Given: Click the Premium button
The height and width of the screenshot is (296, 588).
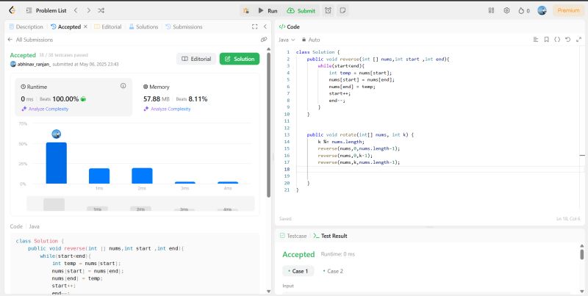Looking at the screenshot, I should tap(568, 10).
